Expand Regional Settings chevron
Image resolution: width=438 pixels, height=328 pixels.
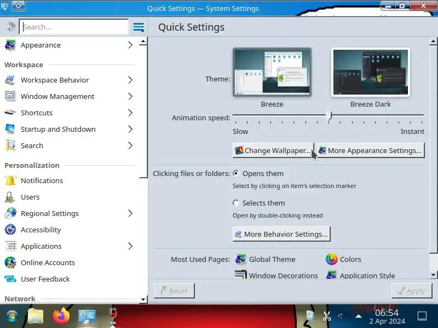(130, 213)
